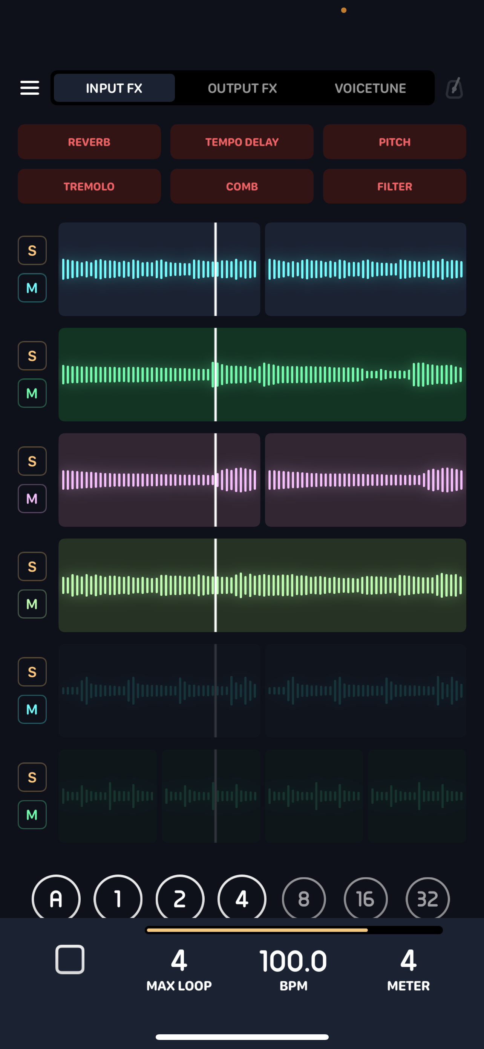The width and height of the screenshot is (484, 1049).
Task: Enable the PITCH effect
Action: coord(395,142)
